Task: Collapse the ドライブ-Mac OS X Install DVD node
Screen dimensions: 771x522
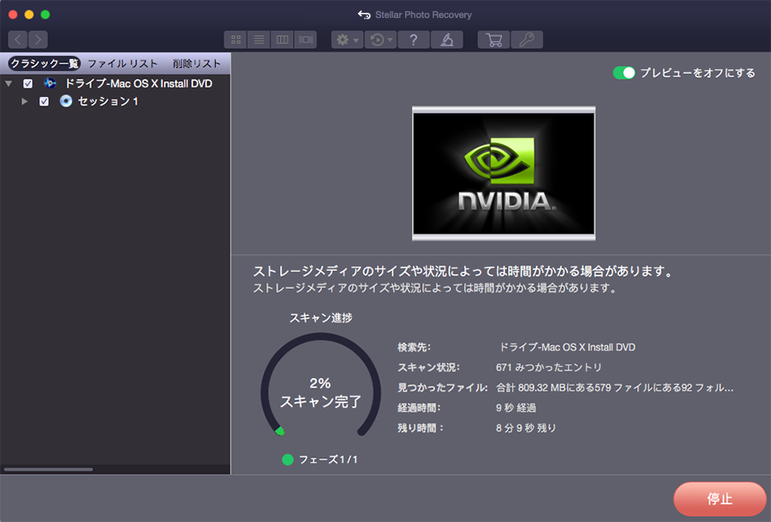Action: tap(9, 84)
